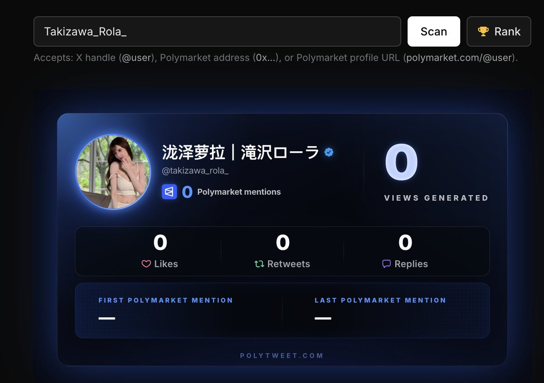Click the Scan button
The height and width of the screenshot is (383, 544).
[433, 31]
